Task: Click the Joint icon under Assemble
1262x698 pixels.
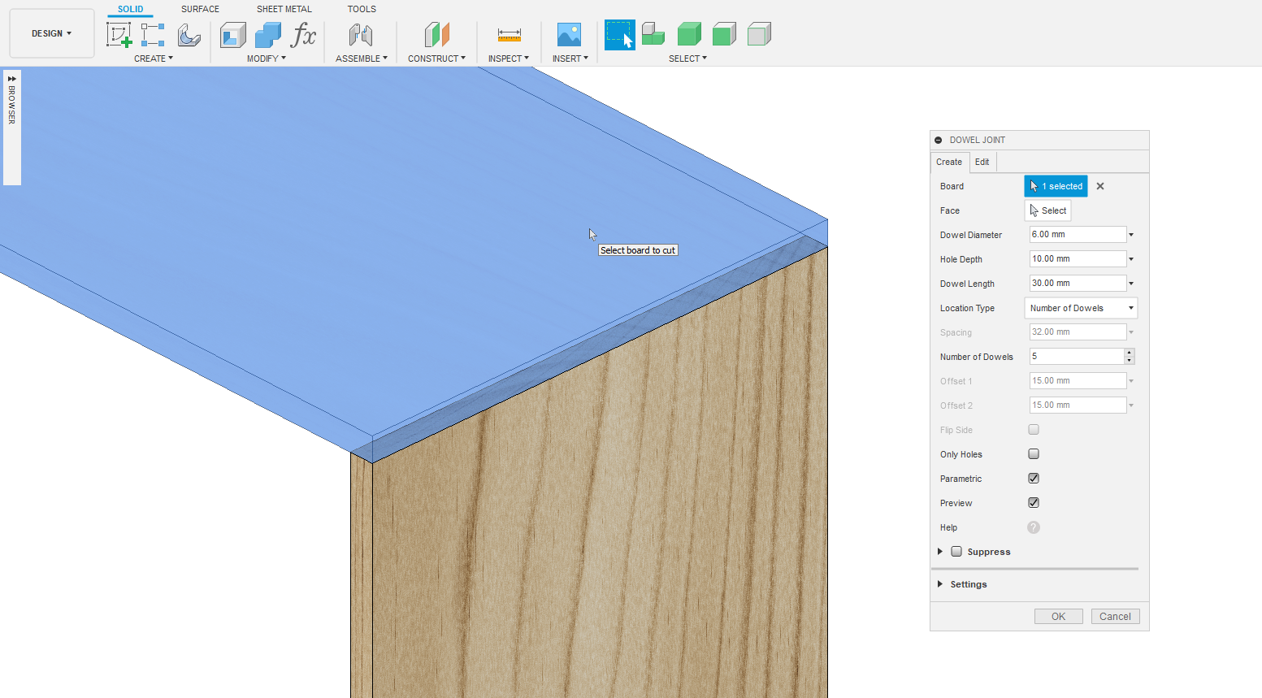Action: (361, 35)
